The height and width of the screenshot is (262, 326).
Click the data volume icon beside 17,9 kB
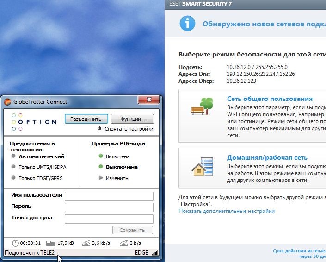click(x=50, y=243)
